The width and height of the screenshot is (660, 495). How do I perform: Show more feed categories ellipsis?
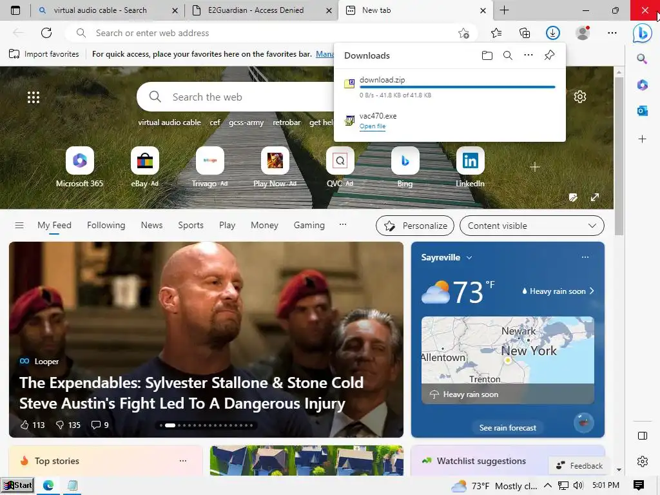point(343,225)
